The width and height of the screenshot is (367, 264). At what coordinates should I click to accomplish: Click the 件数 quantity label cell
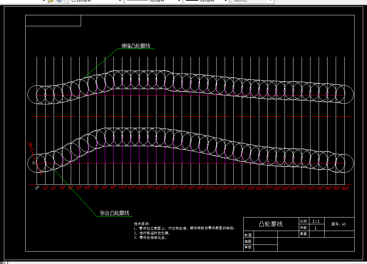(x=304, y=227)
